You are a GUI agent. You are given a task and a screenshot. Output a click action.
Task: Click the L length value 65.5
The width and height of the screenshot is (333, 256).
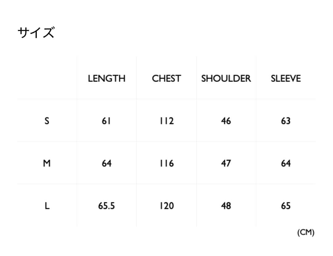point(106,206)
